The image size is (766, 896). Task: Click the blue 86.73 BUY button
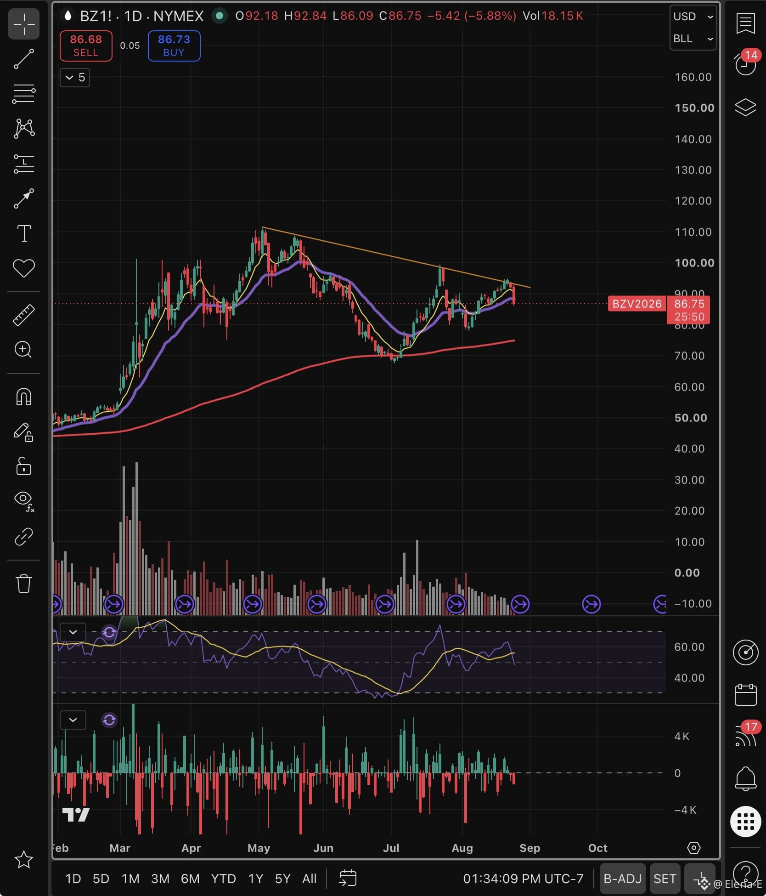tap(174, 45)
